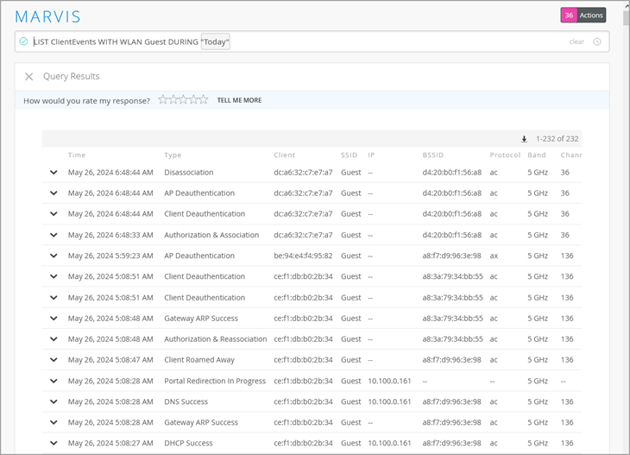
Task: Click the green query status check icon
Action: pyautogui.click(x=23, y=41)
